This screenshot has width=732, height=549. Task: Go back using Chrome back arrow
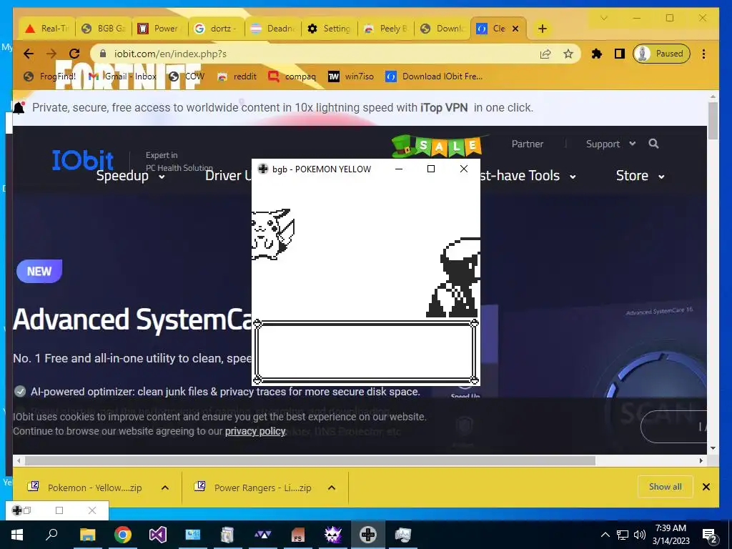[29, 54]
